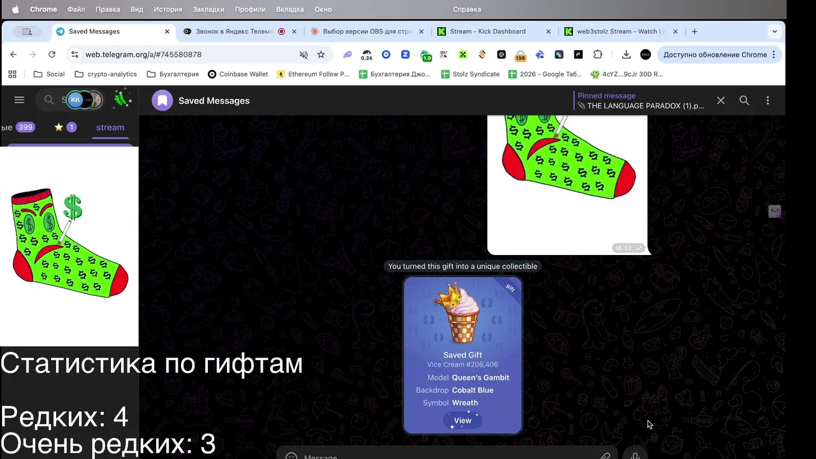Switch to the stream folder tab
The image size is (816, 459).
click(110, 127)
